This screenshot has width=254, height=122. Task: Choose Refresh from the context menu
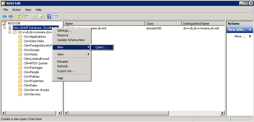[x=72, y=66]
